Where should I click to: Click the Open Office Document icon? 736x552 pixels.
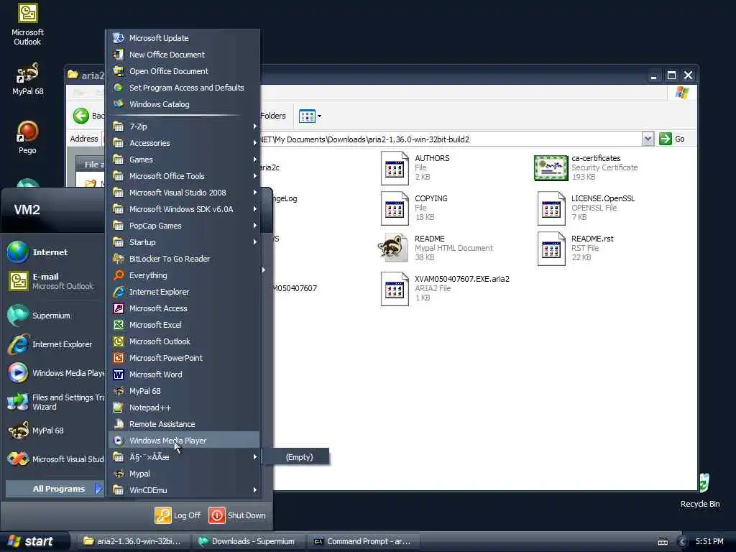[119, 71]
